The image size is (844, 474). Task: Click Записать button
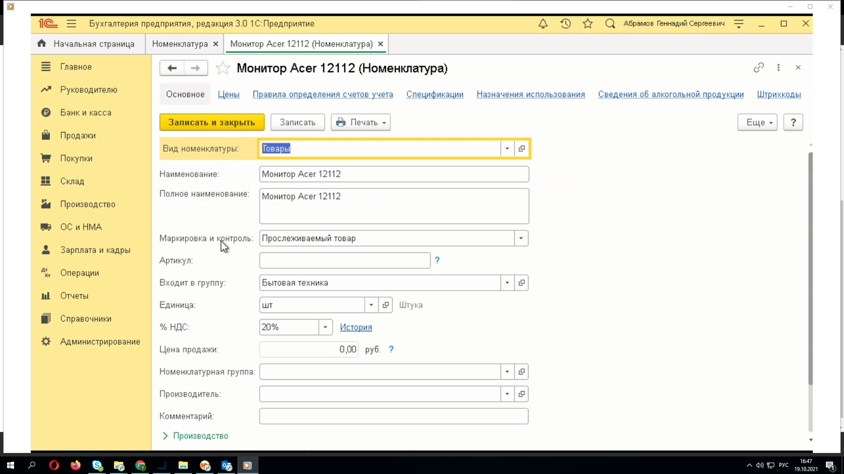click(x=298, y=122)
